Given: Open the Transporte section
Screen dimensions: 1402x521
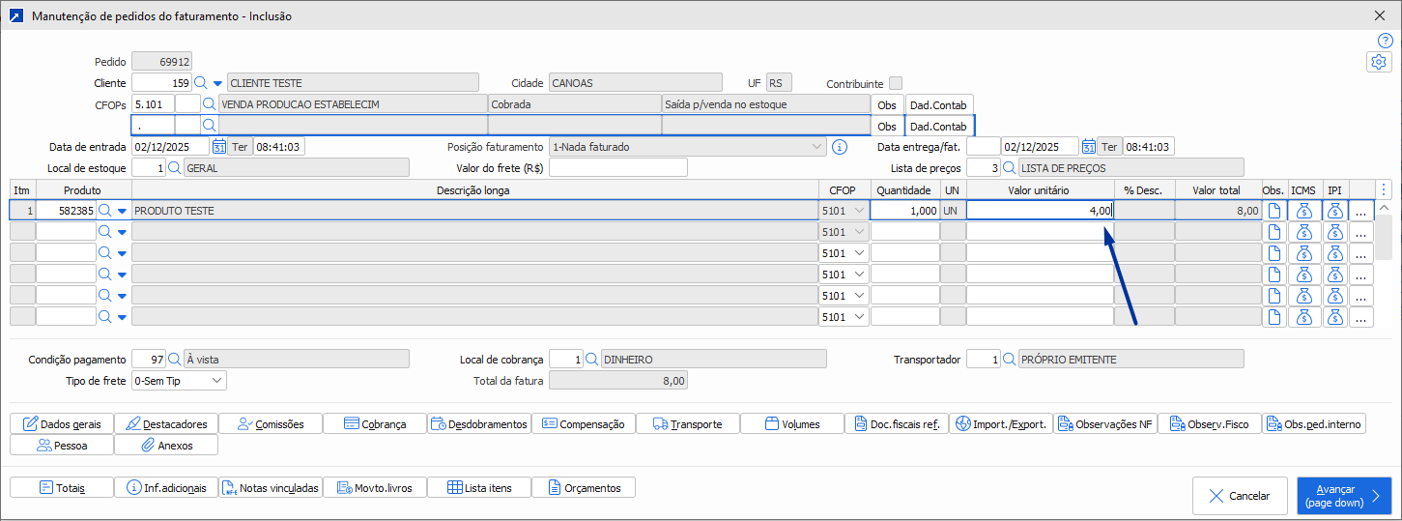Looking at the screenshot, I should coord(687,423).
